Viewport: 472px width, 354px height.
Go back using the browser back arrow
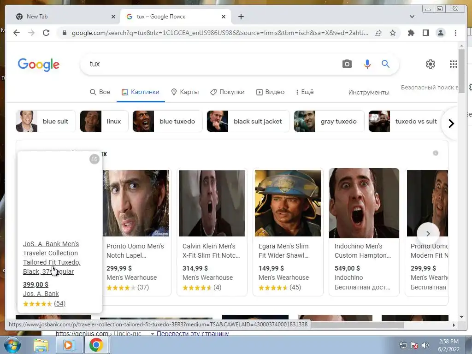pos(17,33)
